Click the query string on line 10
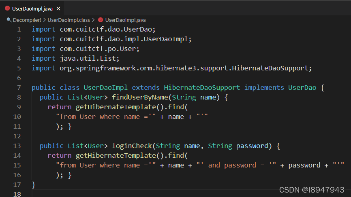This screenshot has width=351, height=197. click(106, 117)
